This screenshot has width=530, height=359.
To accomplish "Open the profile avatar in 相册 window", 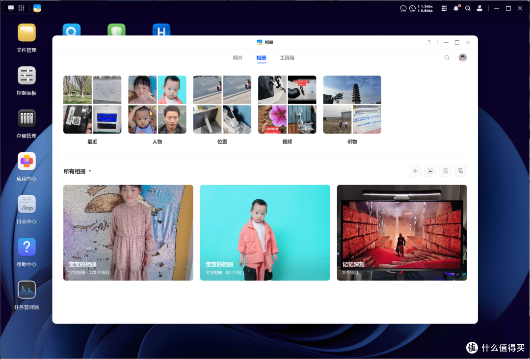I will click(x=462, y=57).
